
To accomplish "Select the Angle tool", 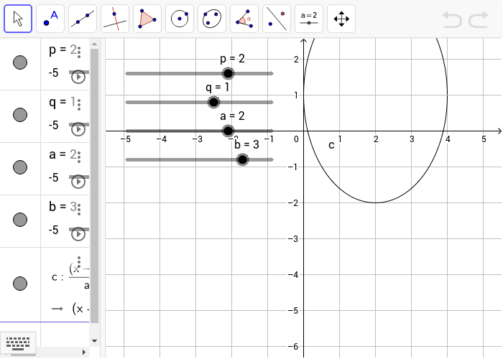I will (244, 19).
